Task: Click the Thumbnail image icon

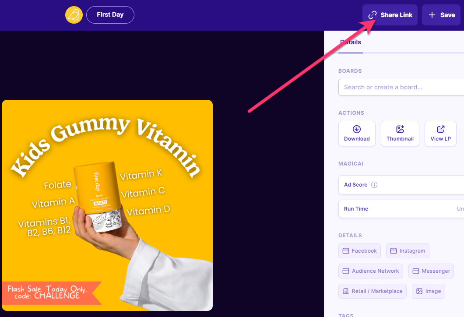Action: click(400, 129)
